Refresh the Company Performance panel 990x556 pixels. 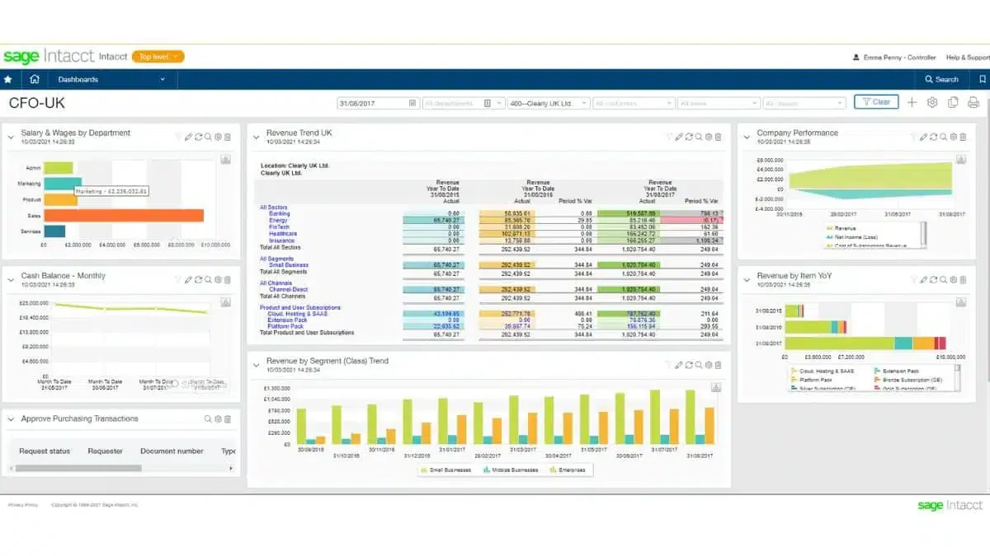[x=933, y=137]
